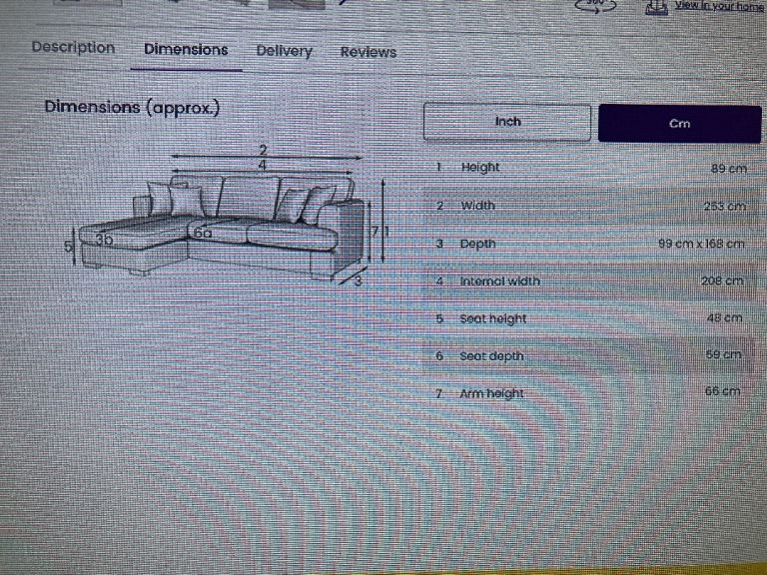Click the Dimensions (approx) heading
Image resolution: width=767 pixels, height=575 pixels.
pos(131,107)
